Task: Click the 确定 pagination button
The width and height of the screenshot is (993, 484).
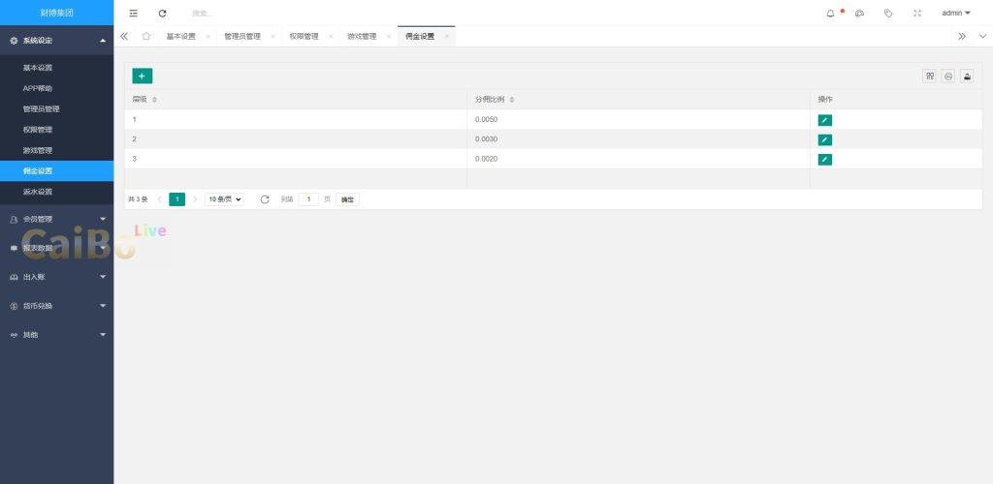Action: click(x=347, y=199)
